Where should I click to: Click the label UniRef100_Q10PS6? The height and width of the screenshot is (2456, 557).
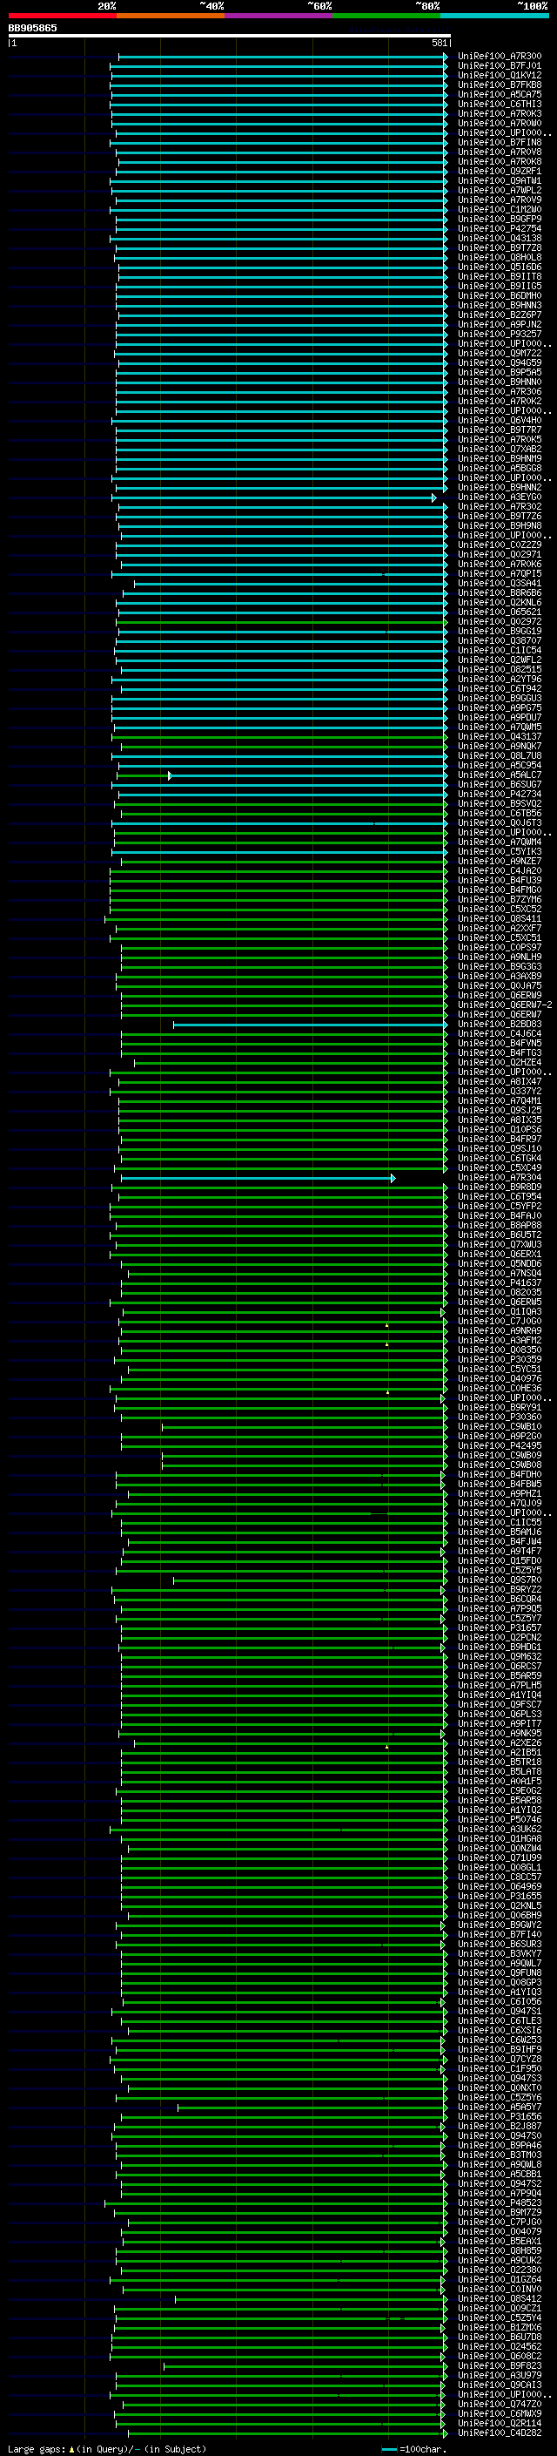click(499, 1130)
